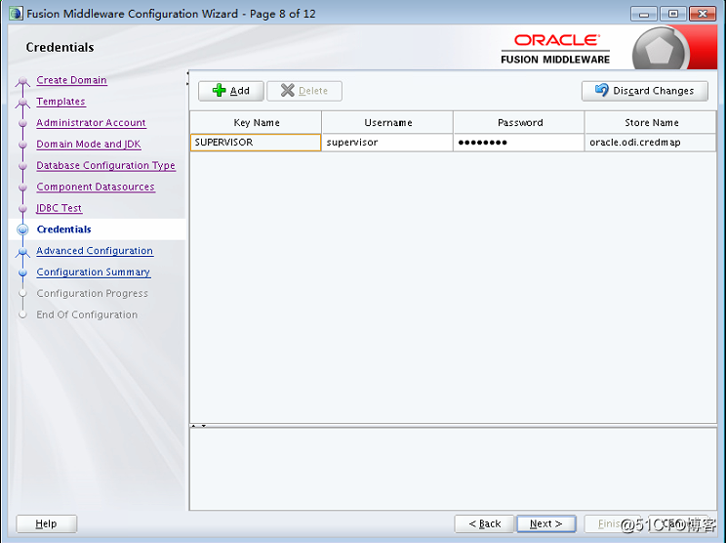Click the Create Domain step node icon
726x543 pixels.
(x=22, y=81)
